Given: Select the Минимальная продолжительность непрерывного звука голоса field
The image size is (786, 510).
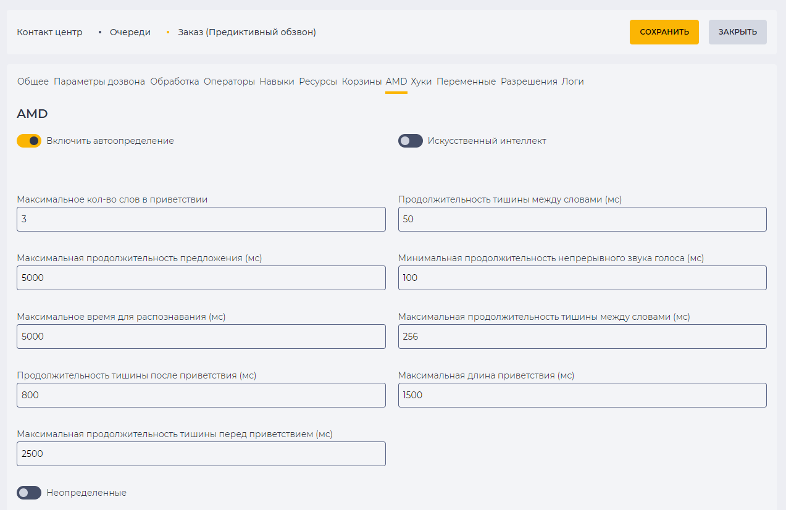Looking at the screenshot, I should [582, 278].
